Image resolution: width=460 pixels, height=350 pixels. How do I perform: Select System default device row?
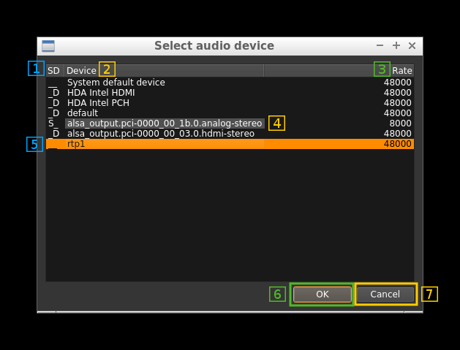116,83
